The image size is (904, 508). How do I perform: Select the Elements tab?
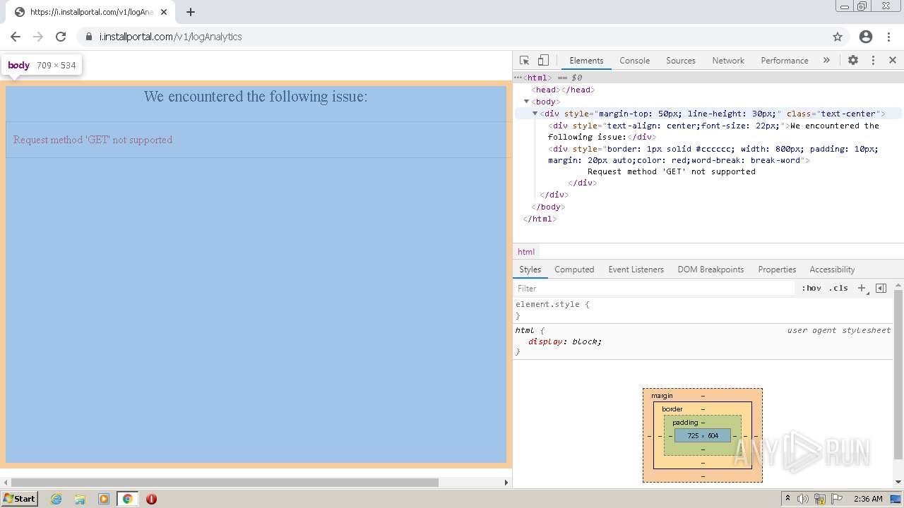pyautogui.click(x=586, y=61)
